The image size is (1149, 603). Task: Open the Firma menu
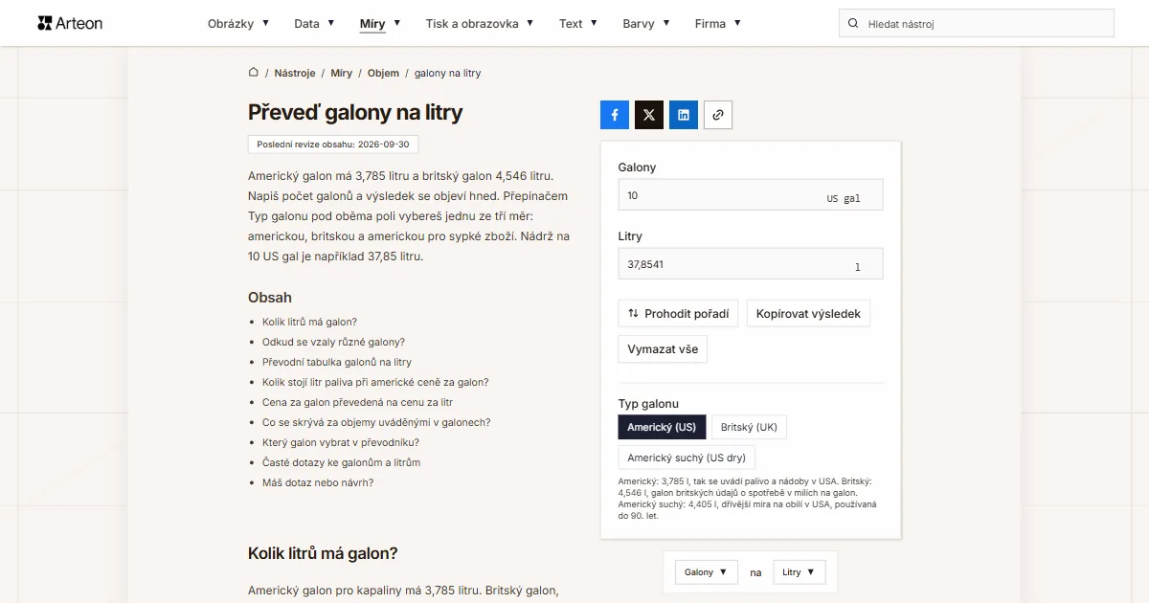[x=718, y=23]
